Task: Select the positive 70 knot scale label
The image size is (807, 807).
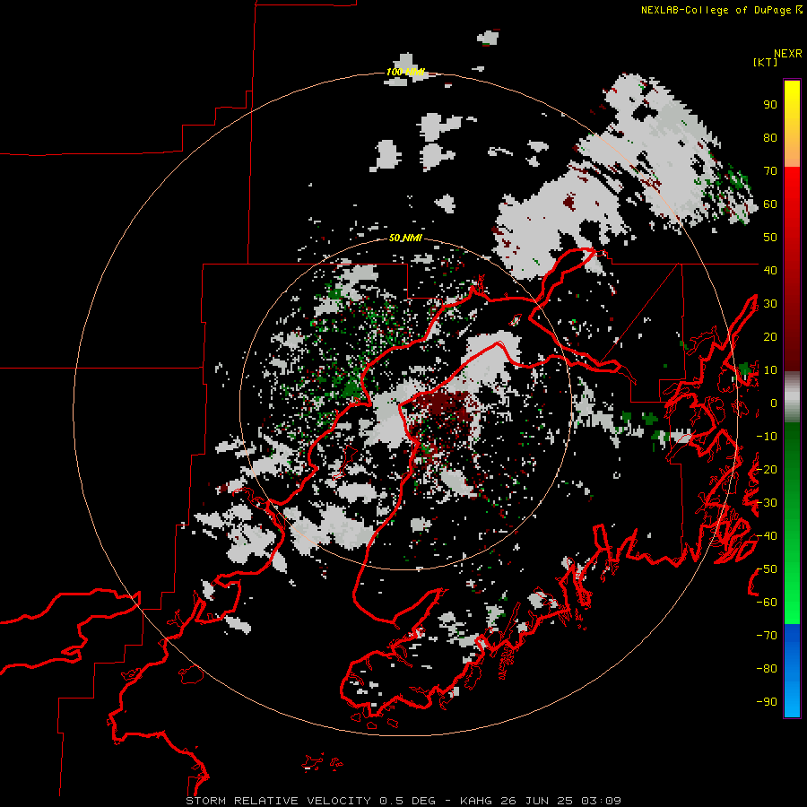Action: point(770,171)
